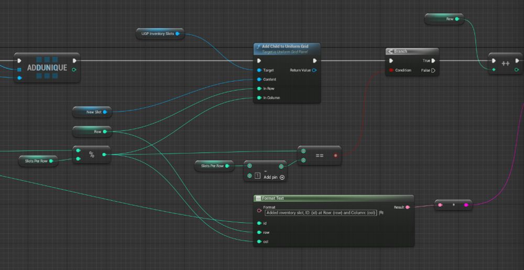Click the col pin on Format Text
The width and height of the screenshot is (524, 270).
click(259, 242)
